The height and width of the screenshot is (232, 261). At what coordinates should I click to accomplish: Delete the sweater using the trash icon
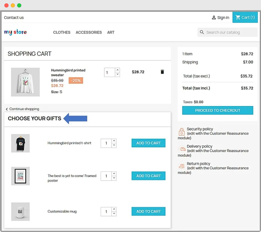(162, 72)
